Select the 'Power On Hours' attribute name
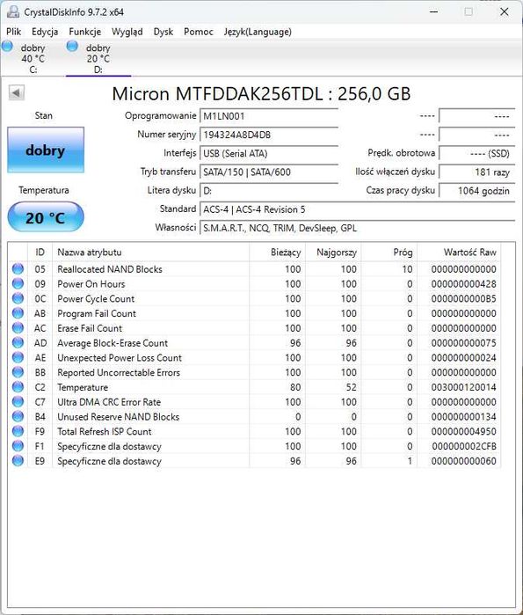Viewport: 523px width, 615px height. point(91,284)
